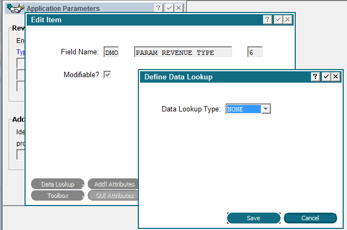Viewport: 347px width, 230px height.
Task: Click checkmark icon in Application Parameters title bar
Action: [x=169, y=8]
